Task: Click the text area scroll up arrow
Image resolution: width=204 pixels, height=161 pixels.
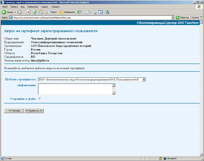Action: (x=113, y=85)
